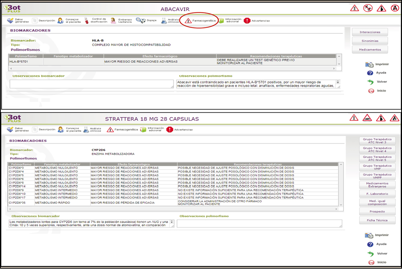Select the CYP2D6*35 row in the polymorphism table
This screenshot has width=402, height=269.
(x=174, y=203)
